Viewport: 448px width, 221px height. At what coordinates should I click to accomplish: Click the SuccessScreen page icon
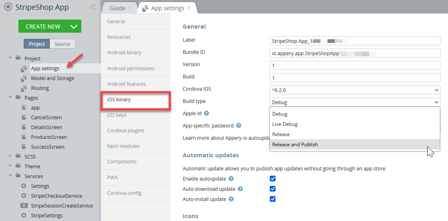tap(24, 147)
